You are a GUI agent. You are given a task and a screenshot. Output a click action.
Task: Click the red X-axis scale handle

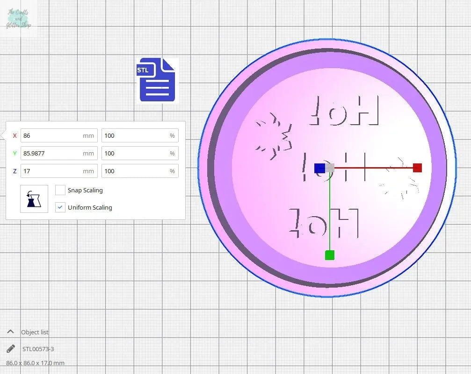pos(417,168)
